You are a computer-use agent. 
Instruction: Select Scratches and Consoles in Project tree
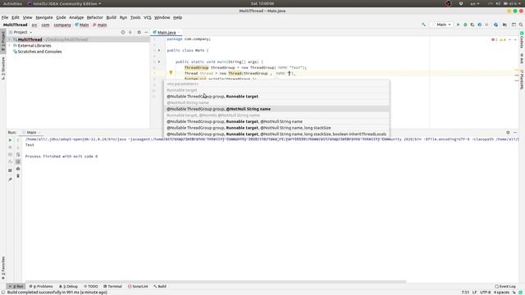[39, 52]
